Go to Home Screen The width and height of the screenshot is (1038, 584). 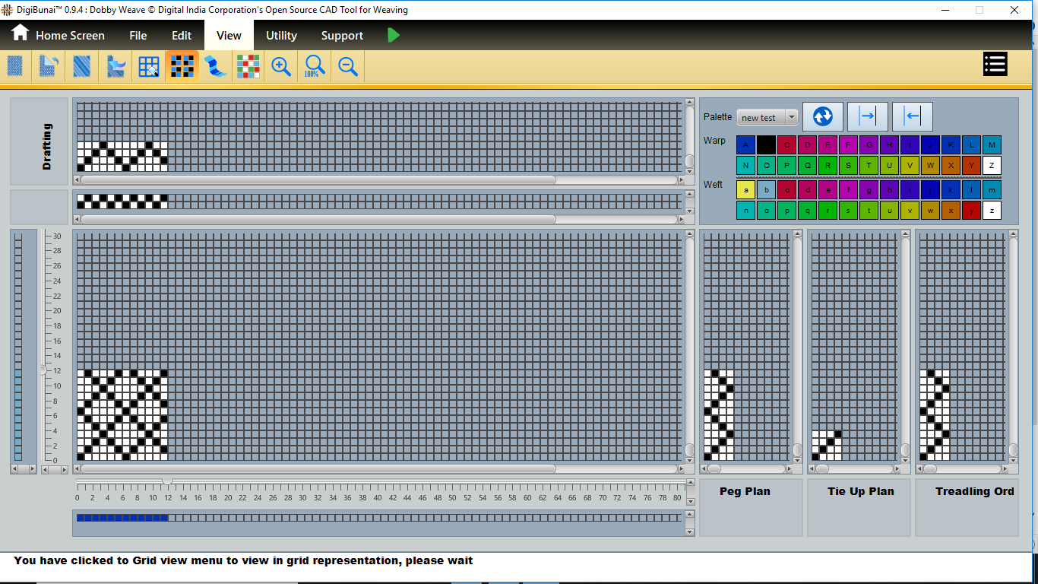[58, 35]
